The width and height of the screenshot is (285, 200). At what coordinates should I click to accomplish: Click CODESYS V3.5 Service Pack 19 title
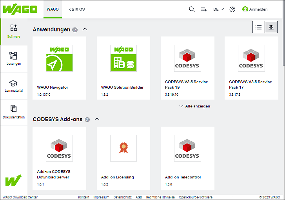pos(187,85)
